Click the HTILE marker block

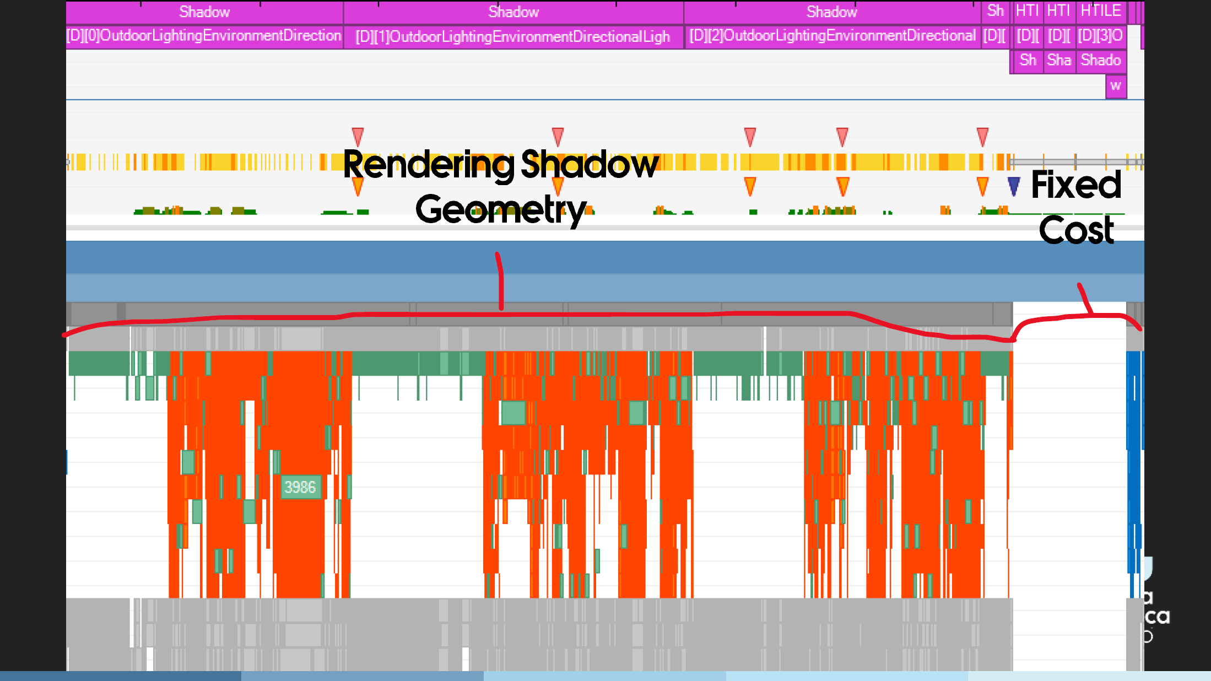pos(1100,11)
